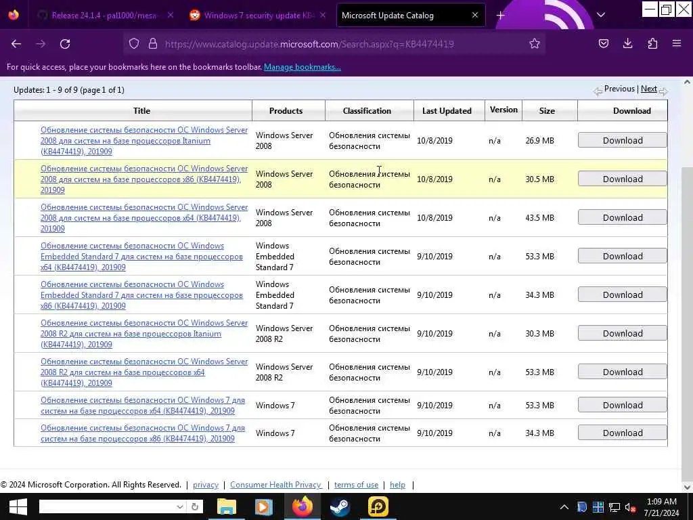Download Windows Server 2008 Itanium update
The width and height of the screenshot is (693, 520).
pyautogui.click(x=623, y=141)
